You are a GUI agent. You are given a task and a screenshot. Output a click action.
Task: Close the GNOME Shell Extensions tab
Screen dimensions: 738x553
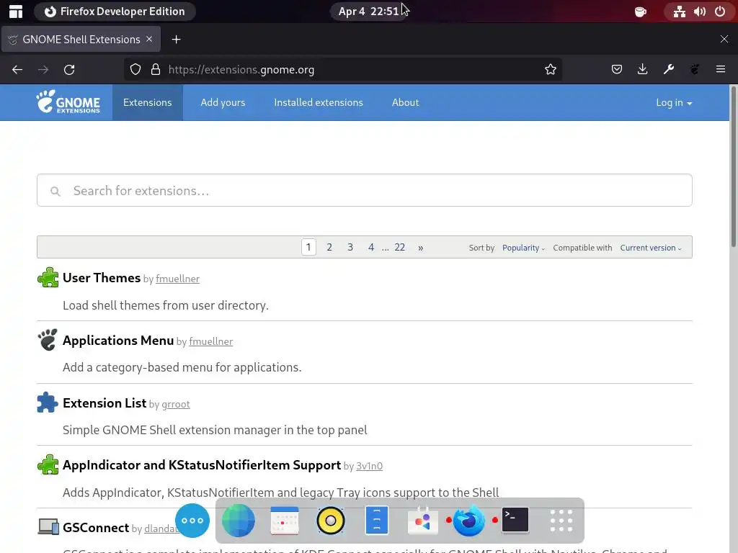point(149,39)
